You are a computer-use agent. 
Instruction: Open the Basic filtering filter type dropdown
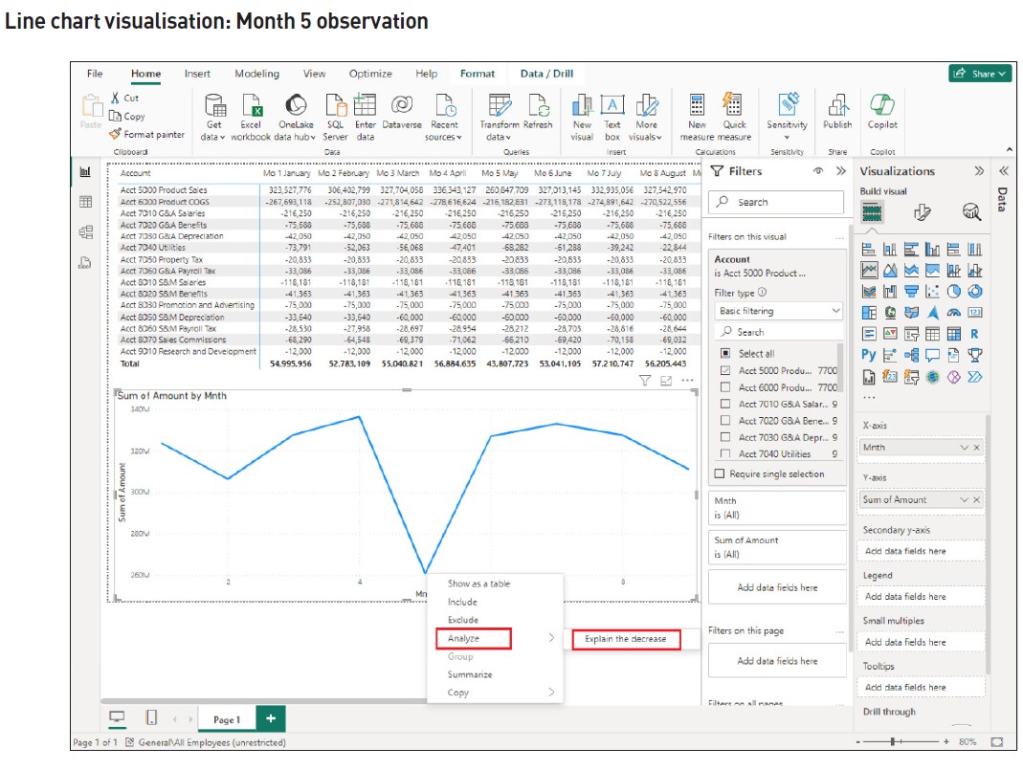tap(778, 311)
